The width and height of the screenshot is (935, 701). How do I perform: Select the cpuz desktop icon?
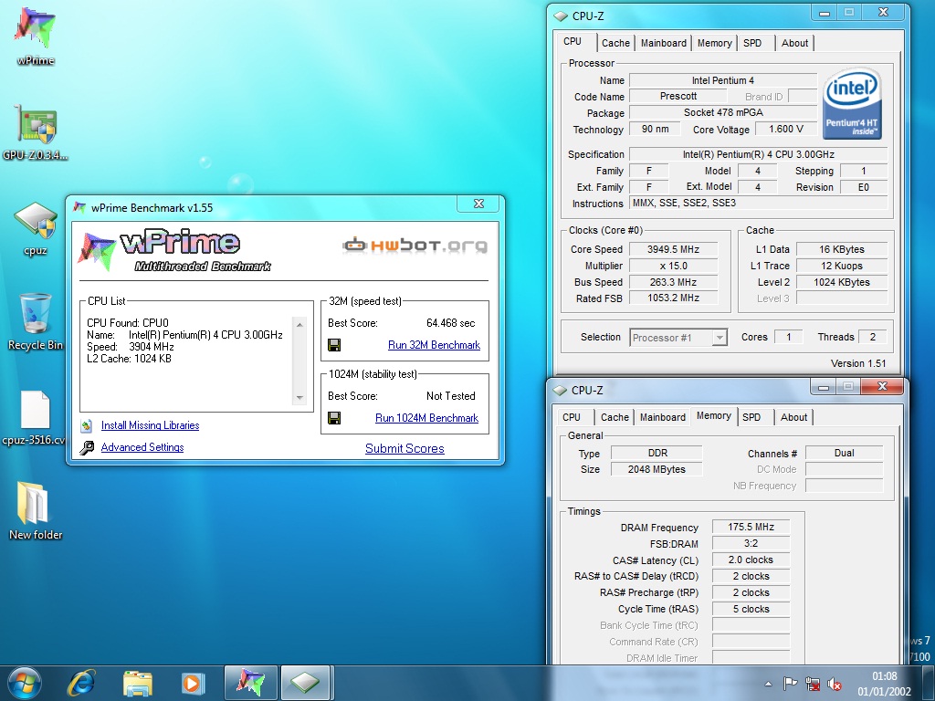[36, 227]
